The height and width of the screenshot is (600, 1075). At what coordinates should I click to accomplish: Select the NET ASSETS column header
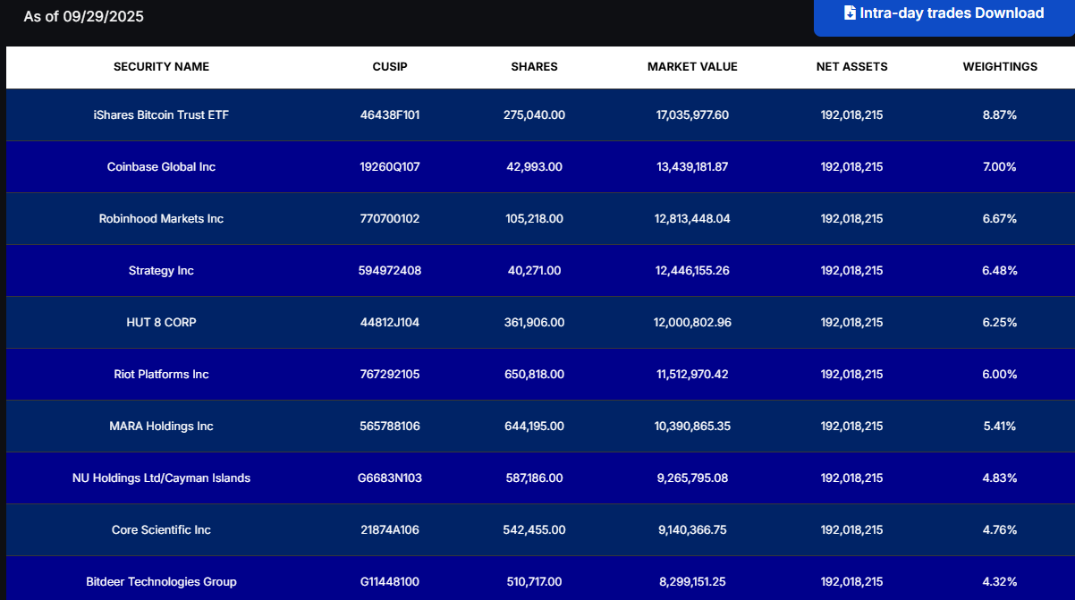click(851, 67)
